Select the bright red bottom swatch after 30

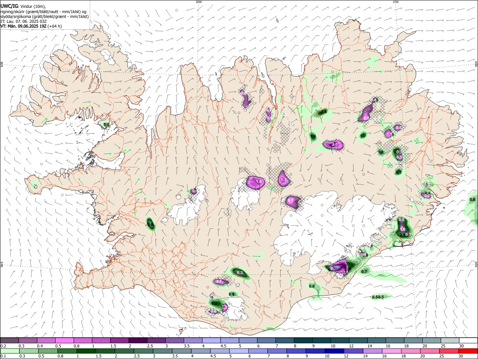point(468,351)
